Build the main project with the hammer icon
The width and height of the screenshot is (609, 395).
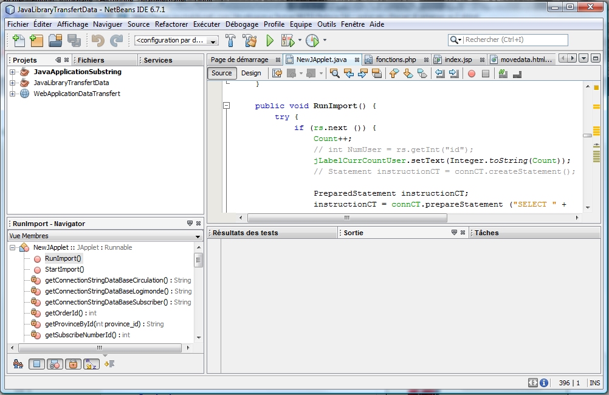coord(231,41)
